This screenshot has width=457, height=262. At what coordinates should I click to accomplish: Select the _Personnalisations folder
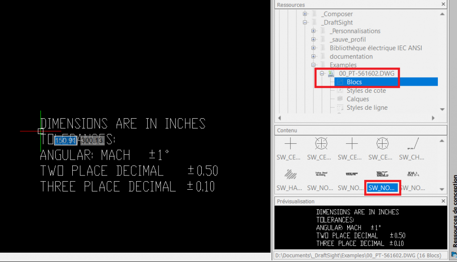pyautogui.click(x=355, y=31)
